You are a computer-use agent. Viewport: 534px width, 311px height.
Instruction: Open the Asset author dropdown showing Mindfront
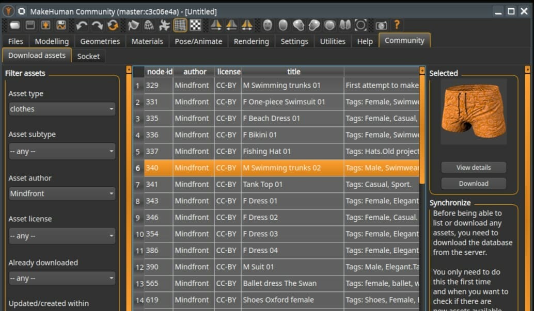[62, 193]
